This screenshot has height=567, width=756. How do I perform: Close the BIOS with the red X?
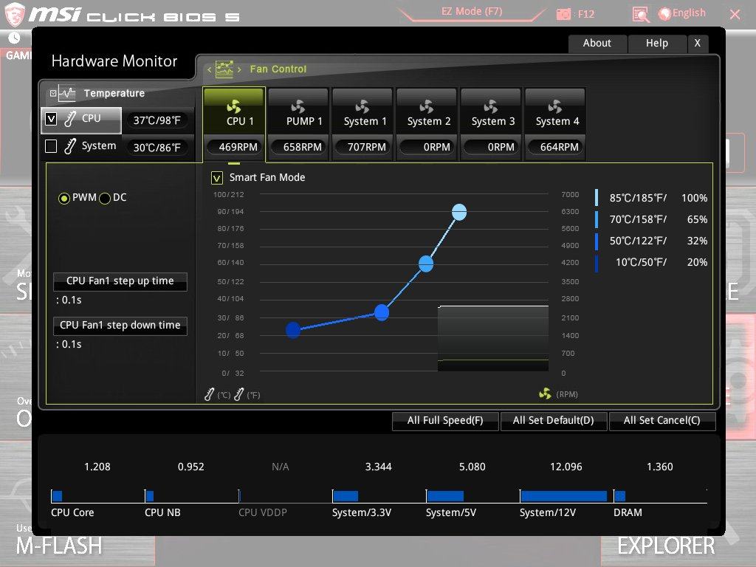(735, 15)
